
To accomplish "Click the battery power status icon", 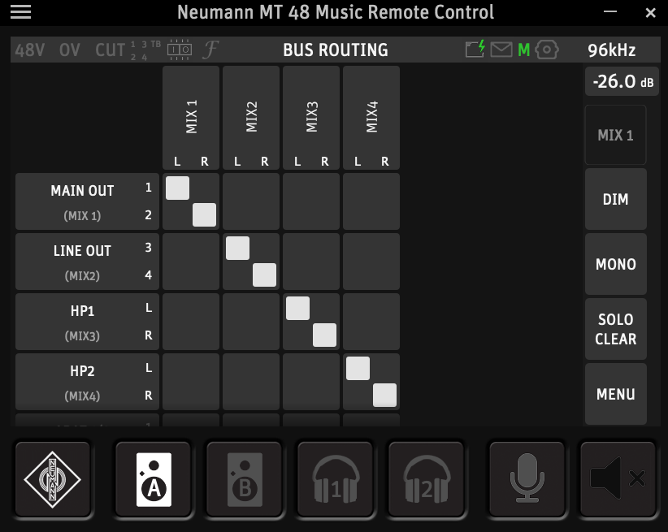I will coord(475,49).
